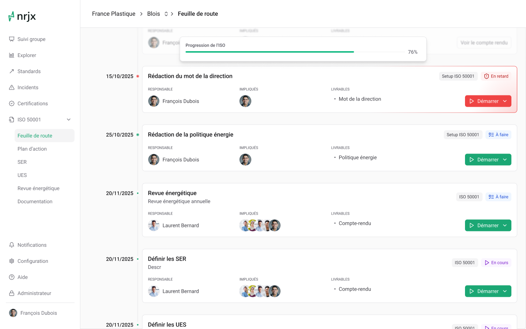
Task: Click the Administrateur lock icon
Action: pos(12,293)
